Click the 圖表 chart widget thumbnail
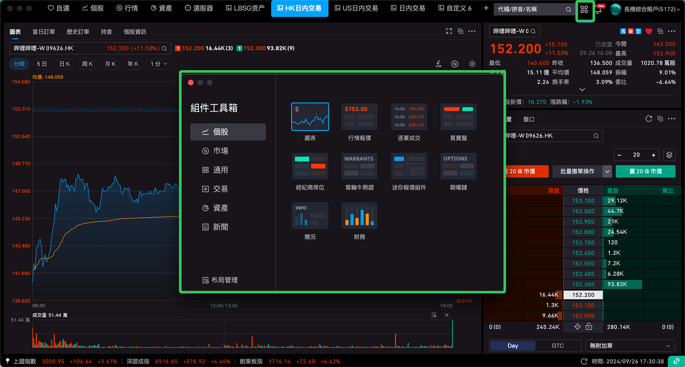Screen dimensions: 685x367 pos(310,117)
